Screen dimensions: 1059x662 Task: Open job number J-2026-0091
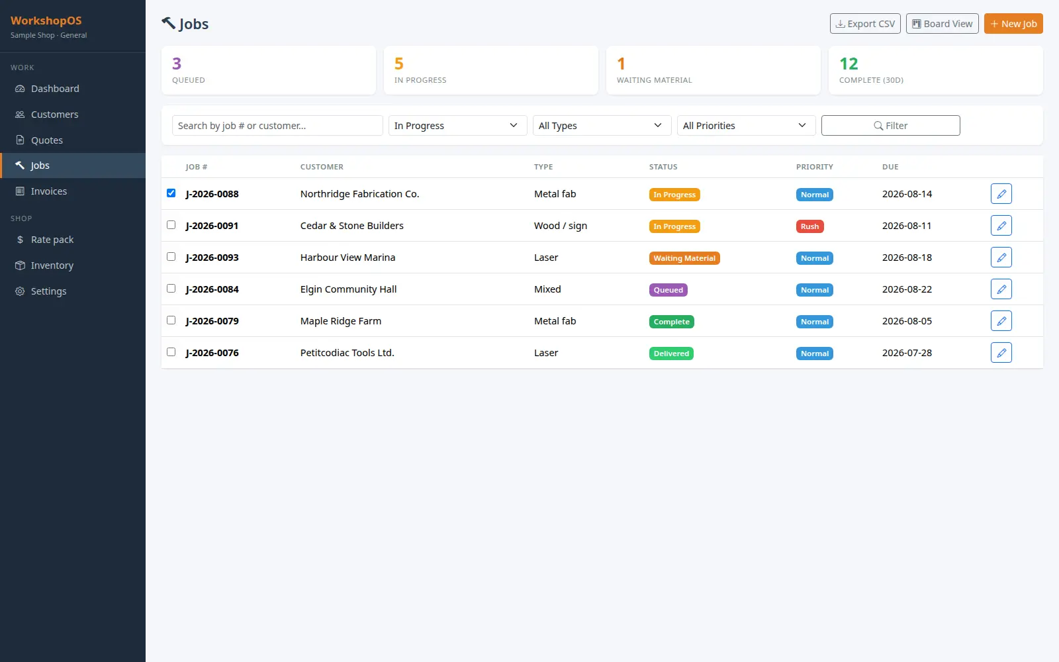[x=212, y=226]
